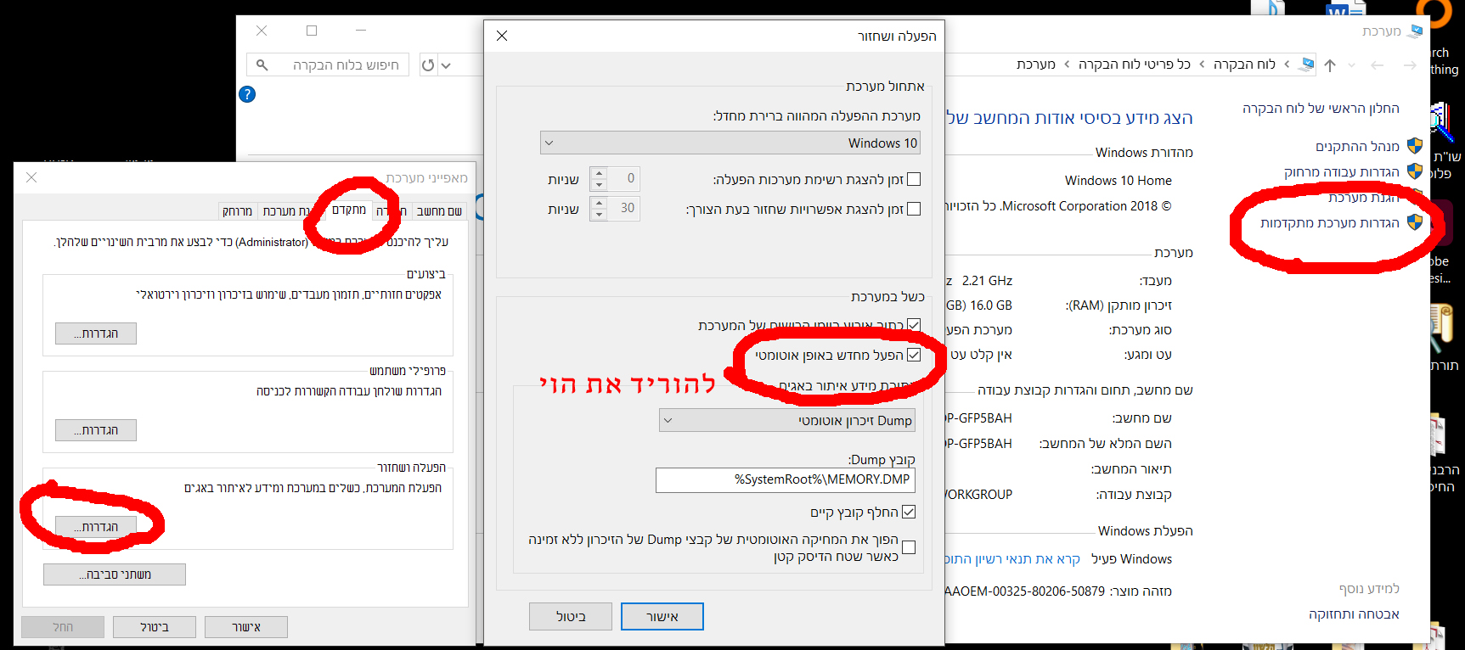Click the System window title bar icon

coord(1415,31)
